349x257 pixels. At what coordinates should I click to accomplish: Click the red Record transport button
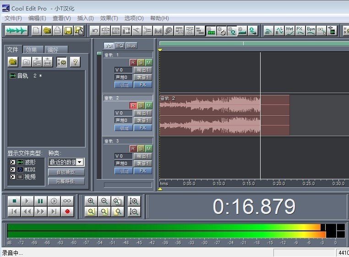click(67, 211)
